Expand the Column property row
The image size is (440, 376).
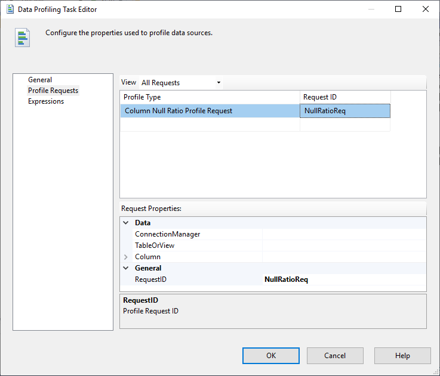tap(125, 257)
